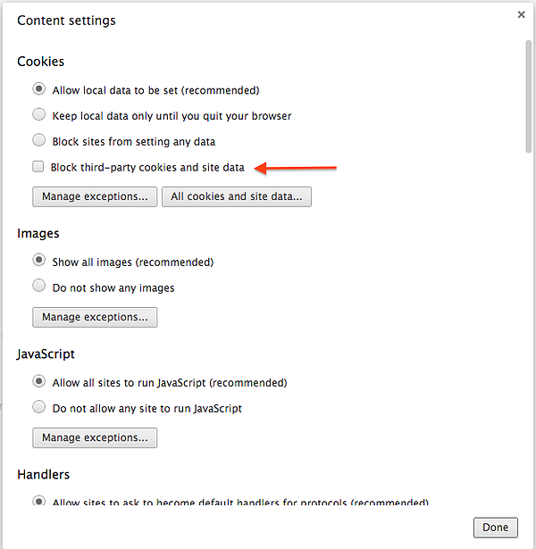Choose Do not show any images
The width and height of the screenshot is (536, 549).
point(38,287)
